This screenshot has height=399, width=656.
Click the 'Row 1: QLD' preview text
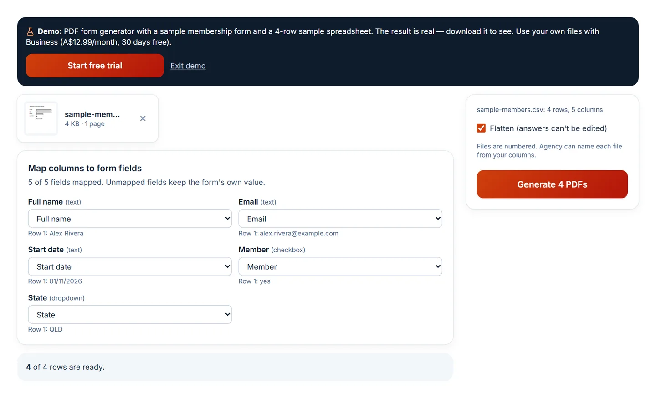pos(45,329)
